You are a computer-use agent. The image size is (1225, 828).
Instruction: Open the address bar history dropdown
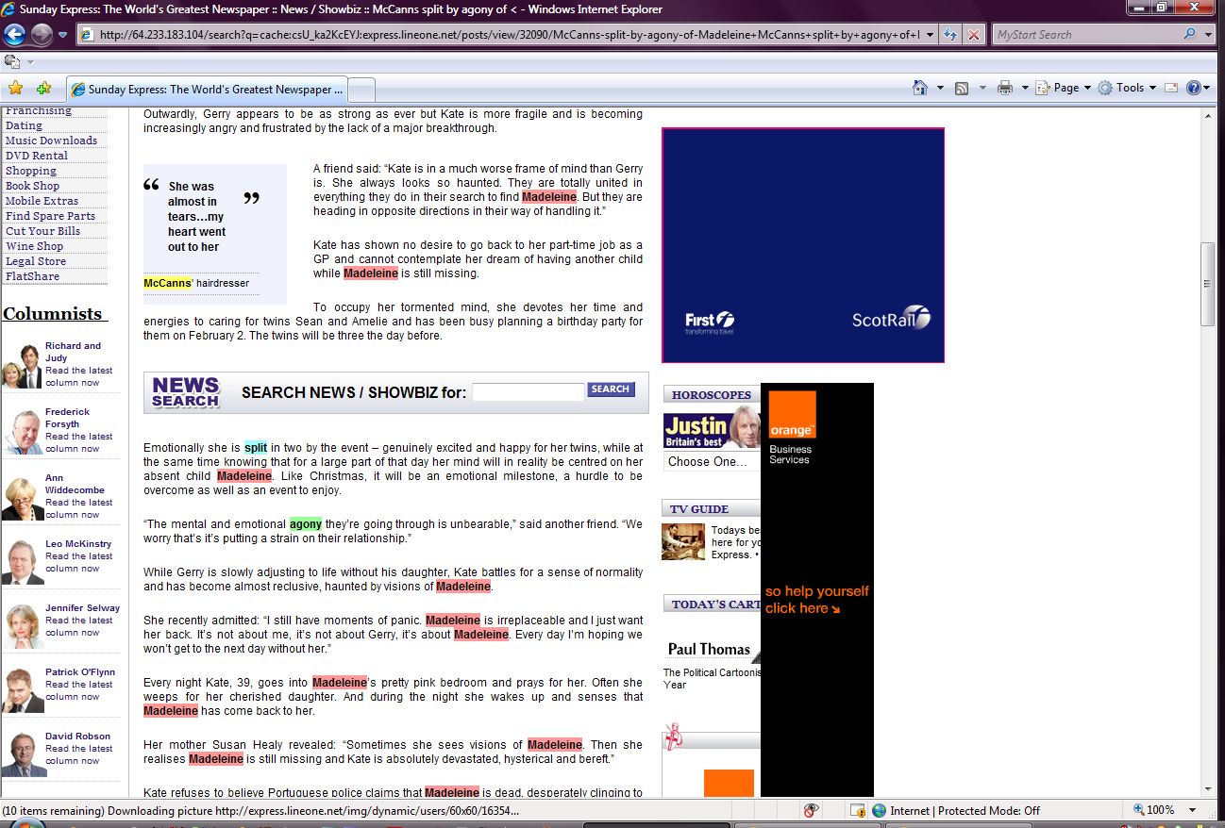point(931,35)
